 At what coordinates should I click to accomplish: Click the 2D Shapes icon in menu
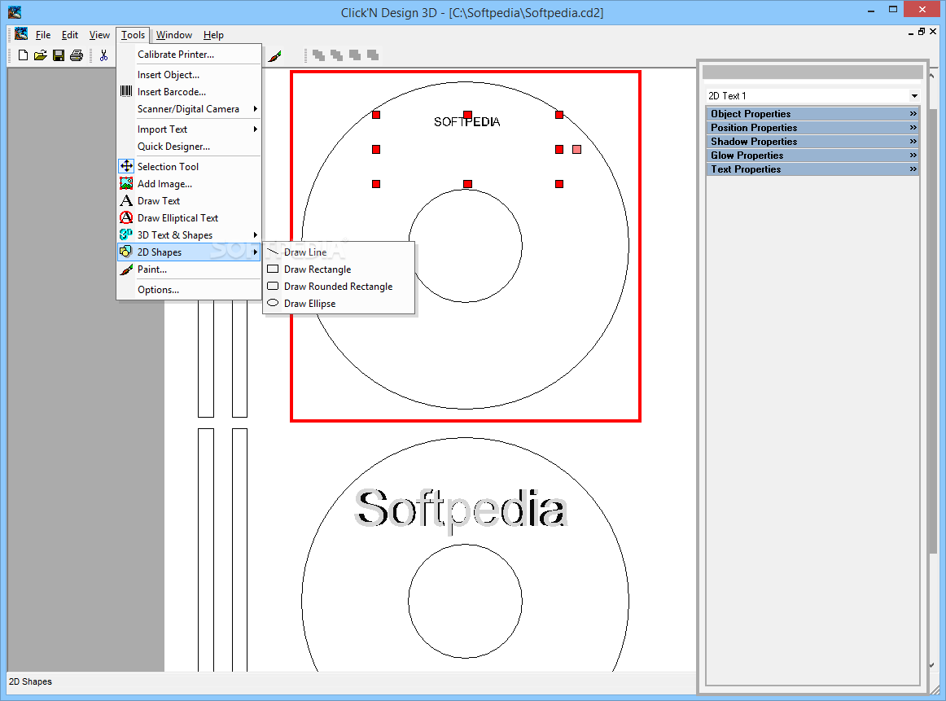pyautogui.click(x=125, y=252)
